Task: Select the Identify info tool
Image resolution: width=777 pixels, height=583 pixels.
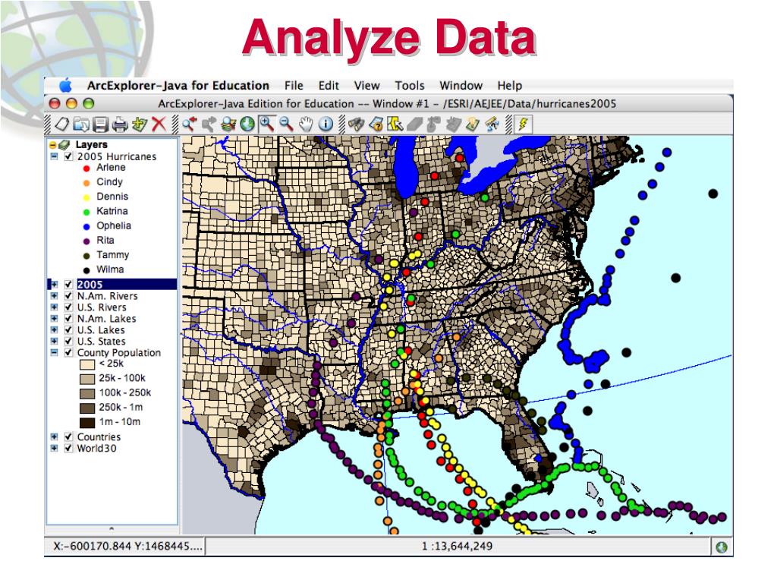Action: [326, 124]
